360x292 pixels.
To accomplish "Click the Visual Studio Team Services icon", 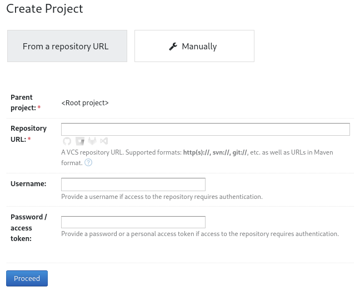I will [104, 141].
